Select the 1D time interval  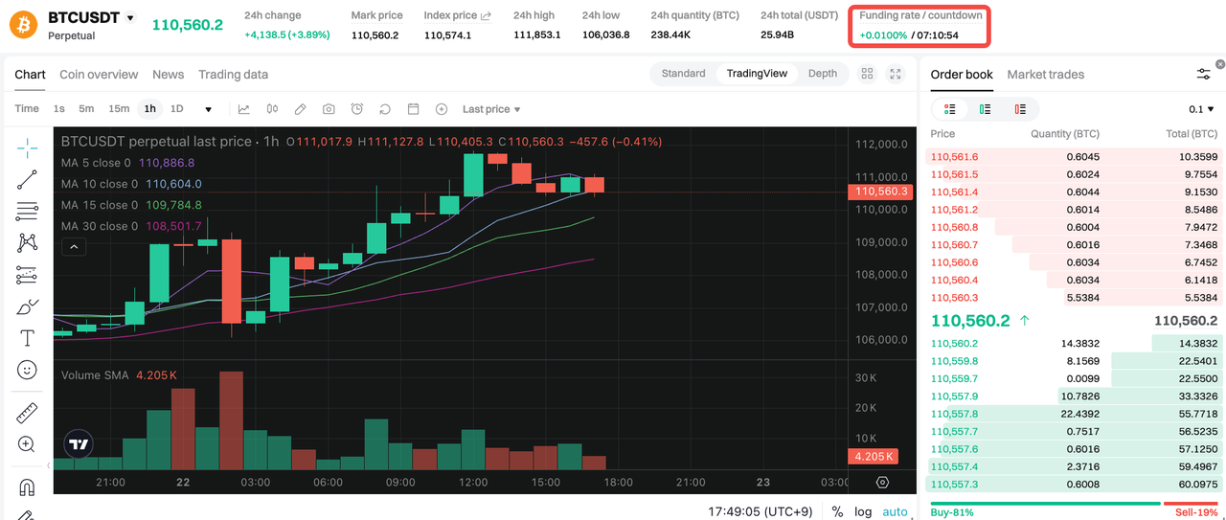pos(177,109)
